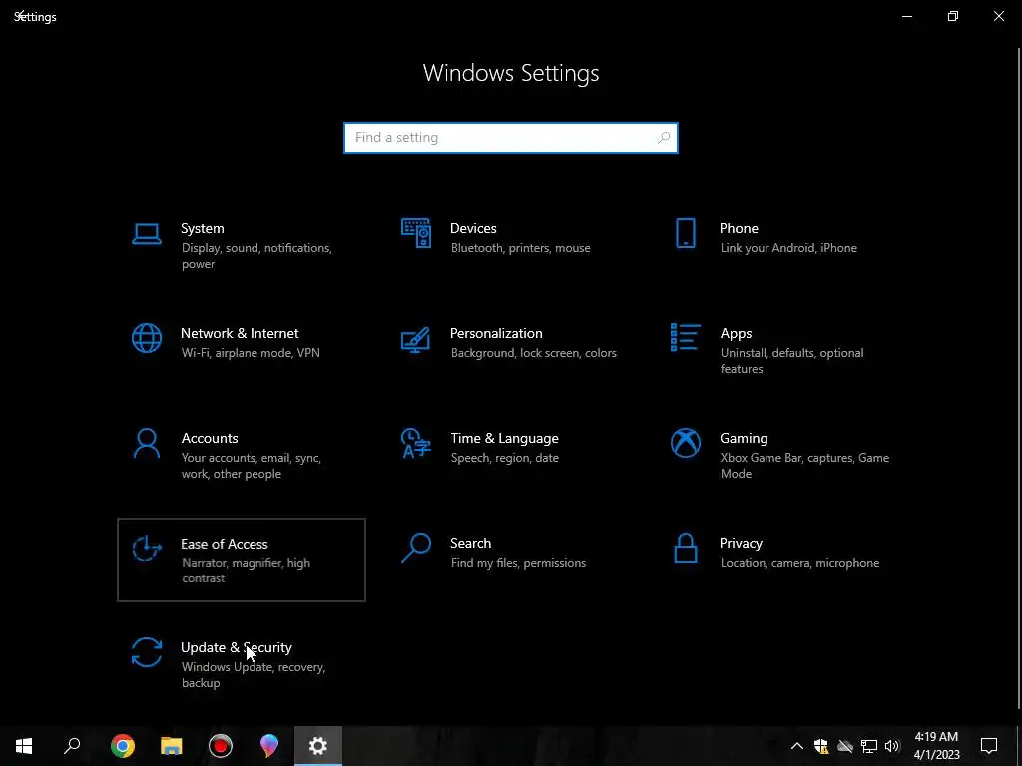This screenshot has height=766, width=1022.
Task: Click the Find a setting search field
Action: coord(511,138)
